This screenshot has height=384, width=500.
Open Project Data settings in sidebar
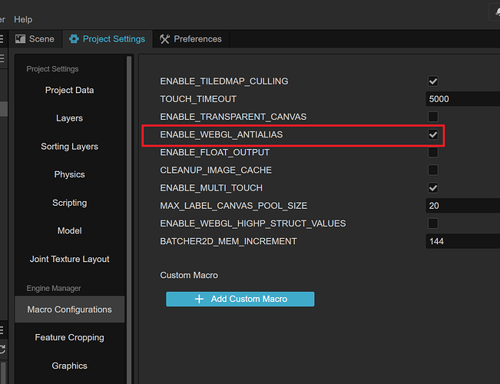69,90
